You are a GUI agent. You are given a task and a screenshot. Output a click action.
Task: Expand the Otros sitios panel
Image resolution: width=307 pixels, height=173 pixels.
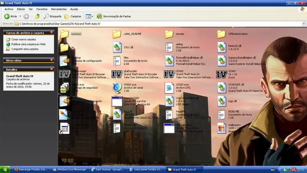tap(51, 60)
